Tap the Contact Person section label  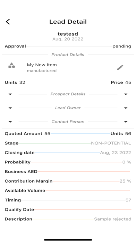68,121
